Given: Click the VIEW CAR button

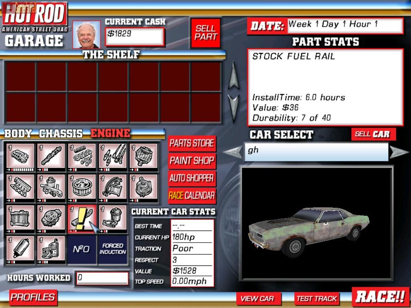Looking at the screenshot, I should 258,298.
